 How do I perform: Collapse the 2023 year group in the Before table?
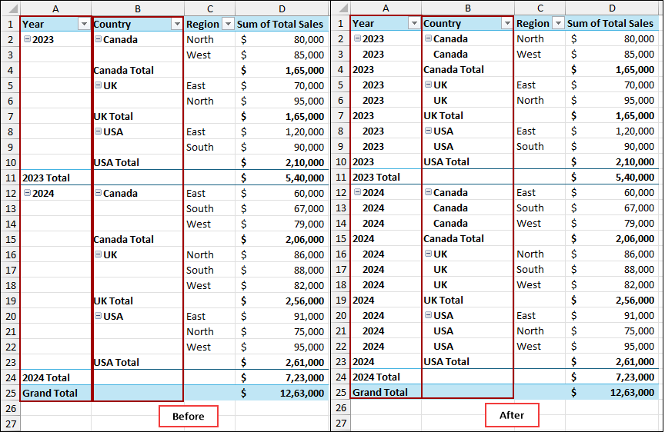pos(27,39)
